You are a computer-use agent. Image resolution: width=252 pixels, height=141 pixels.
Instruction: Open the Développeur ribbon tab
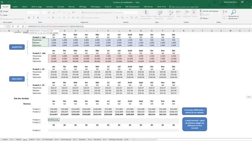[95, 7]
